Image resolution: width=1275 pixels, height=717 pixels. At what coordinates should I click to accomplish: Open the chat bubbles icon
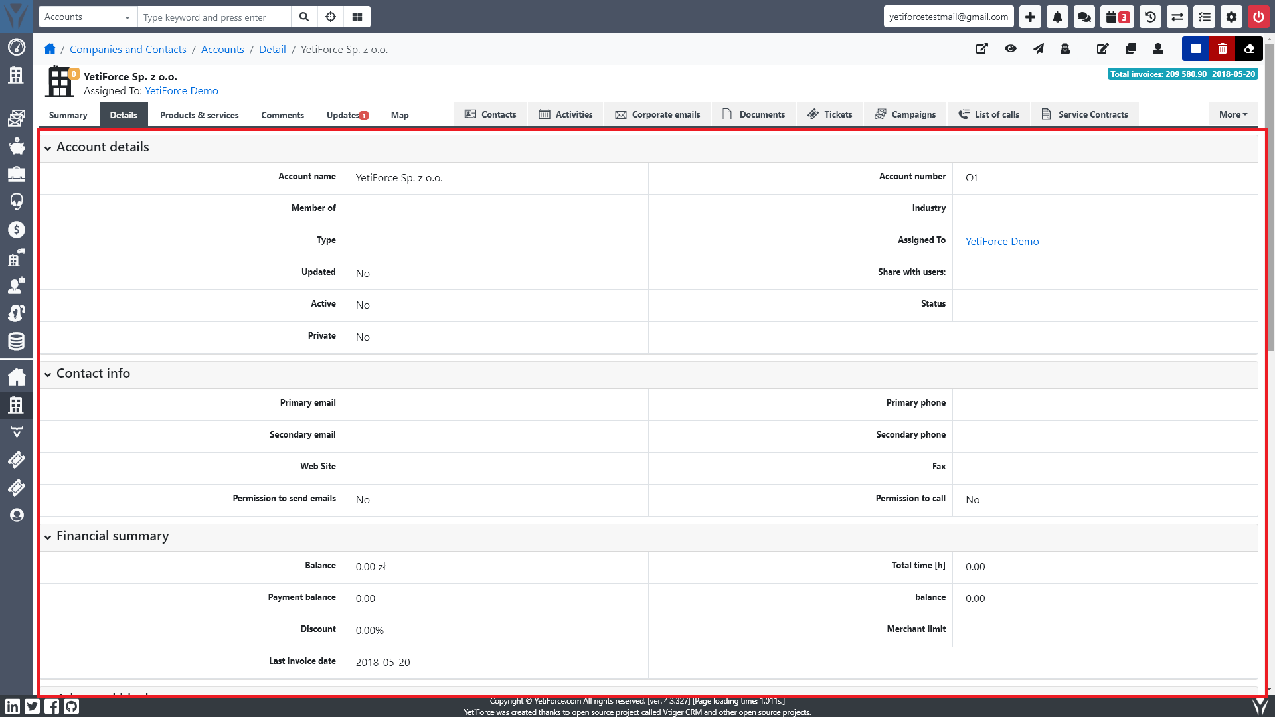click(x=1084, y=17)
